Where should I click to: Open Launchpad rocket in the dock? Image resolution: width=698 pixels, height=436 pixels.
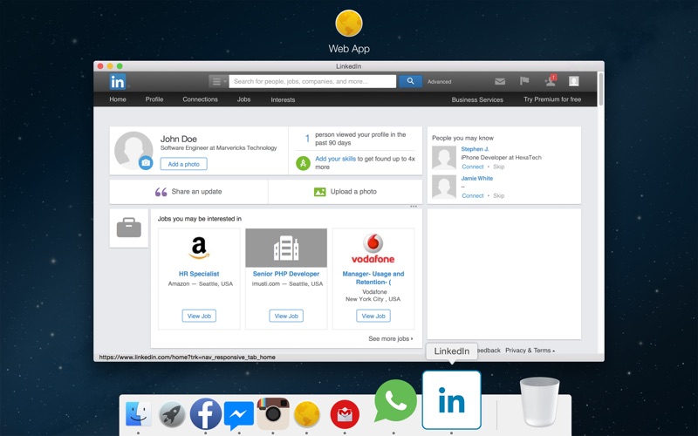click(x=172, y=414)
